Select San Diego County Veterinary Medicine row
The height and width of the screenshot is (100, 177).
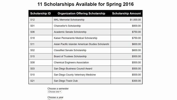(x=85, y=75)
